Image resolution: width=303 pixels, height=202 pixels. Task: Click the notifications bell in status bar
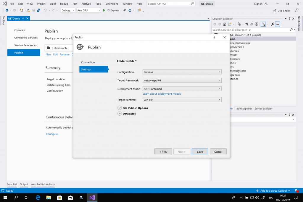[296, 190]
